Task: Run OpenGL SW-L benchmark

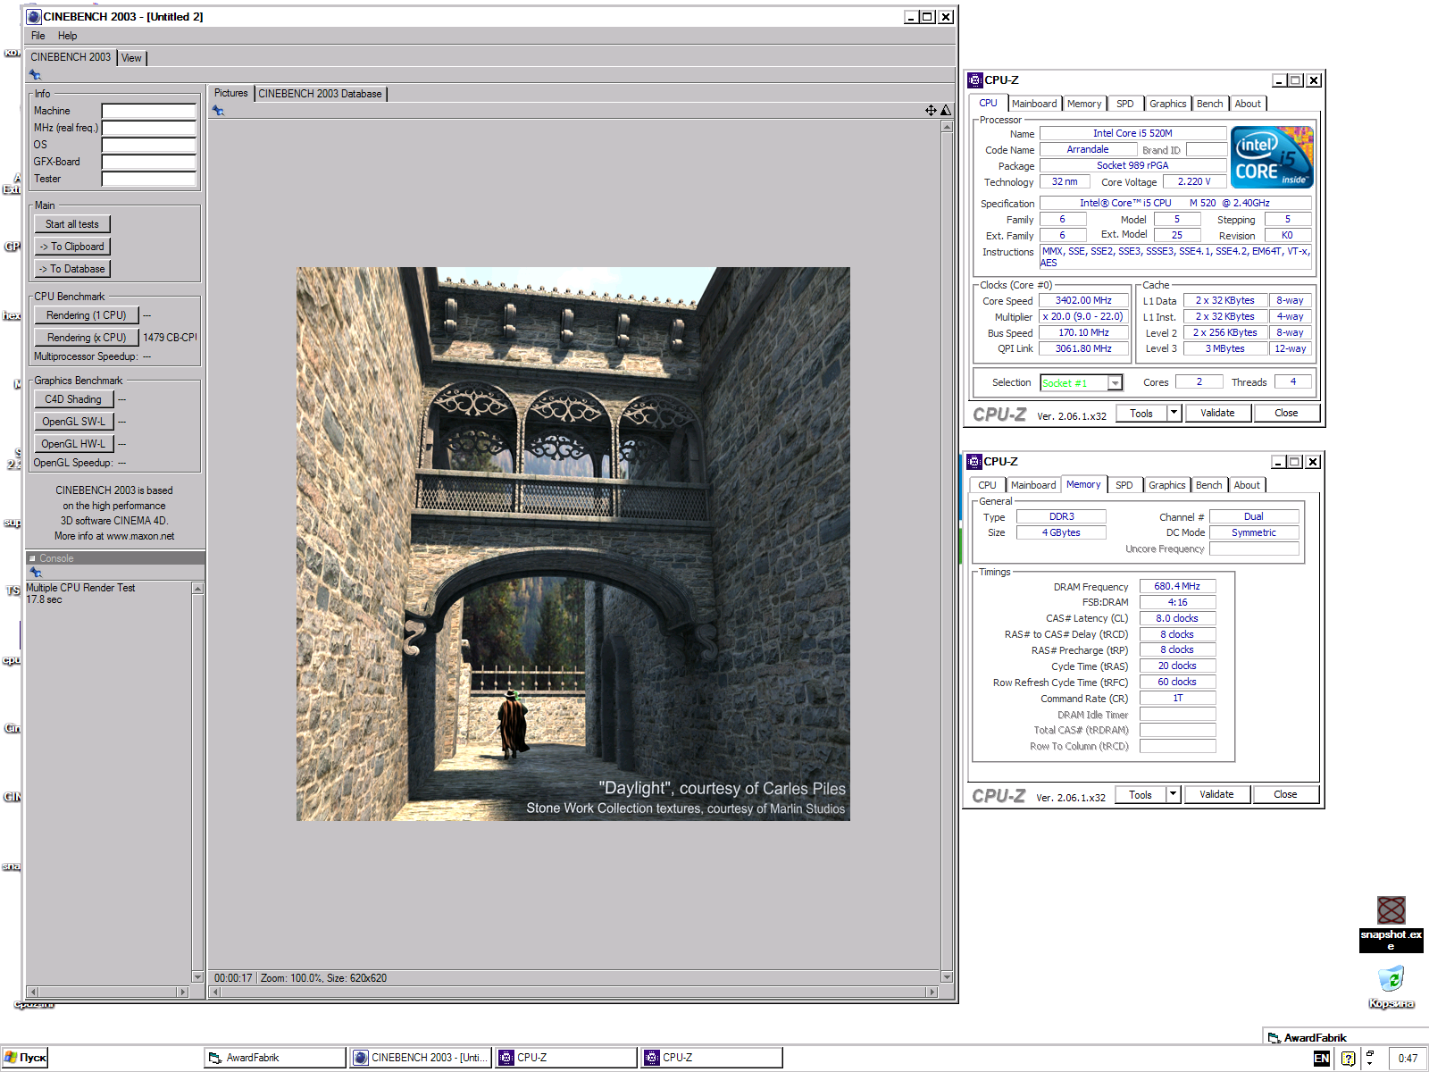Action: pyautogui.click(x=73, y=422)
